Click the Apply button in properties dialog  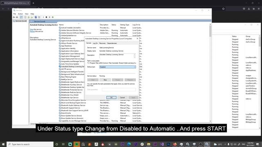point(133,98)
